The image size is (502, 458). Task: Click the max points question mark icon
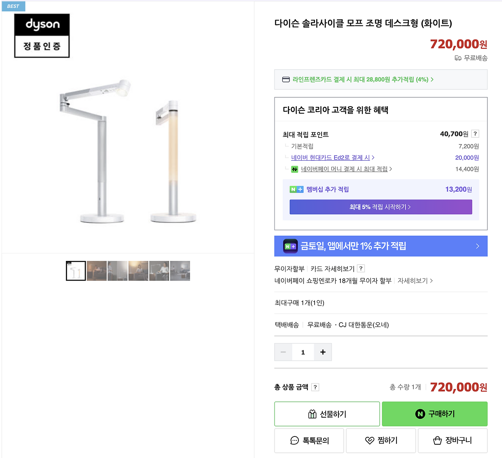coord(475,134)
